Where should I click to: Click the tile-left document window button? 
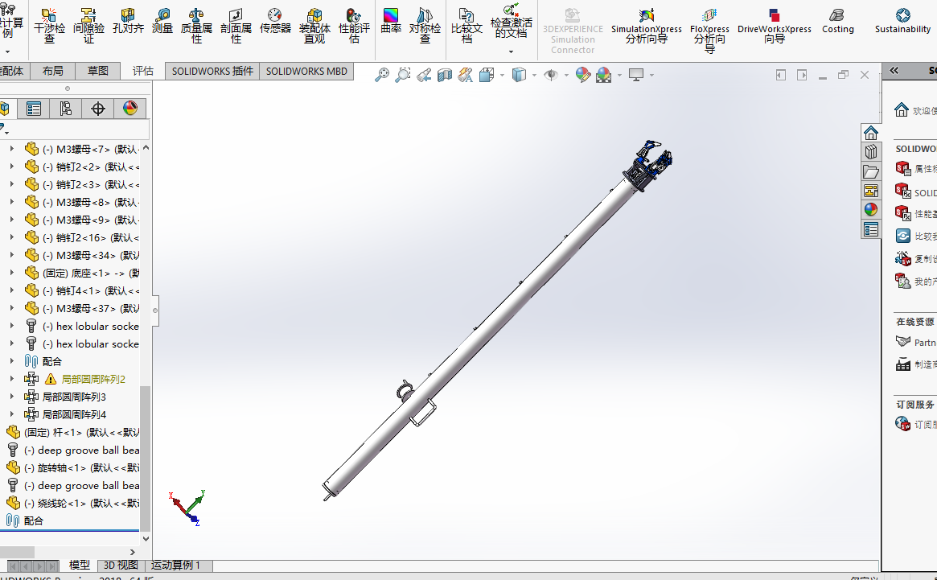[x=780, y=75]
